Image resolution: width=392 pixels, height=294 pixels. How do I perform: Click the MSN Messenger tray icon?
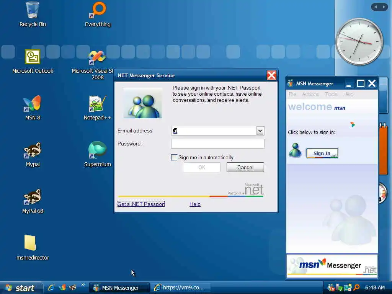click(x=331, y=288)
